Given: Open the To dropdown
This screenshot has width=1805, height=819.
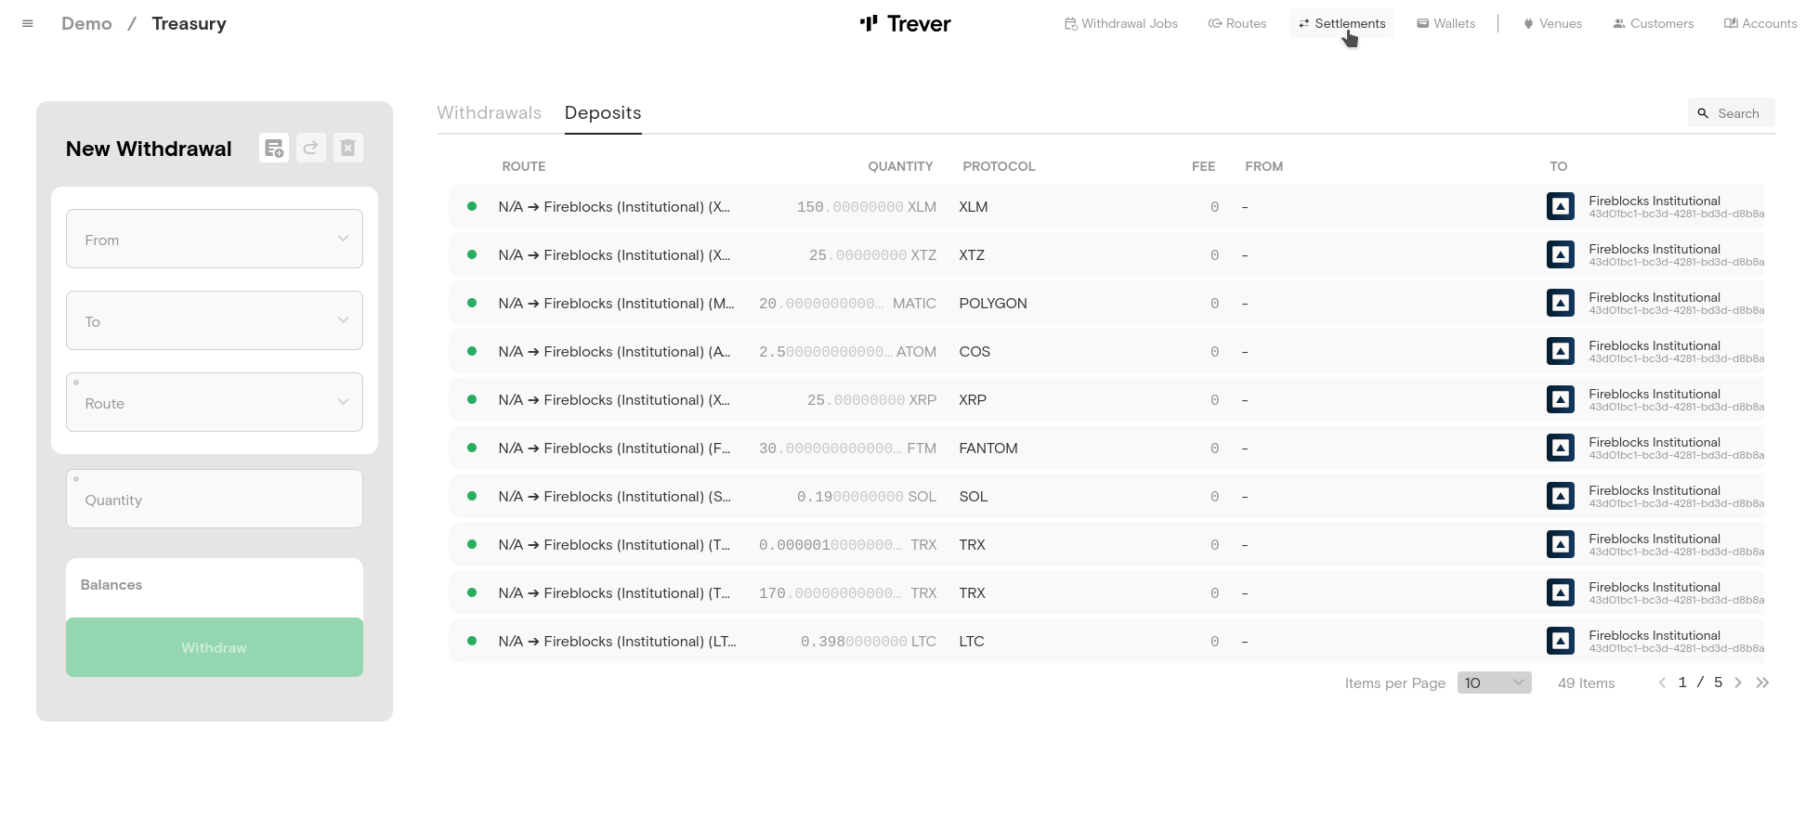Looking at the screenshot, I should 215,320.
